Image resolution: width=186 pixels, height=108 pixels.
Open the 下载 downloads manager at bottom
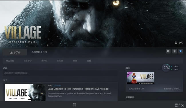74,105
